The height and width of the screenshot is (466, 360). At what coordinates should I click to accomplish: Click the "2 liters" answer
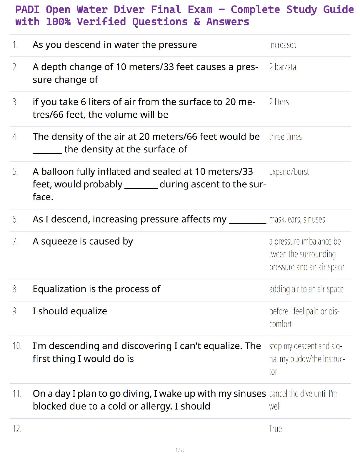coord(279,102)
